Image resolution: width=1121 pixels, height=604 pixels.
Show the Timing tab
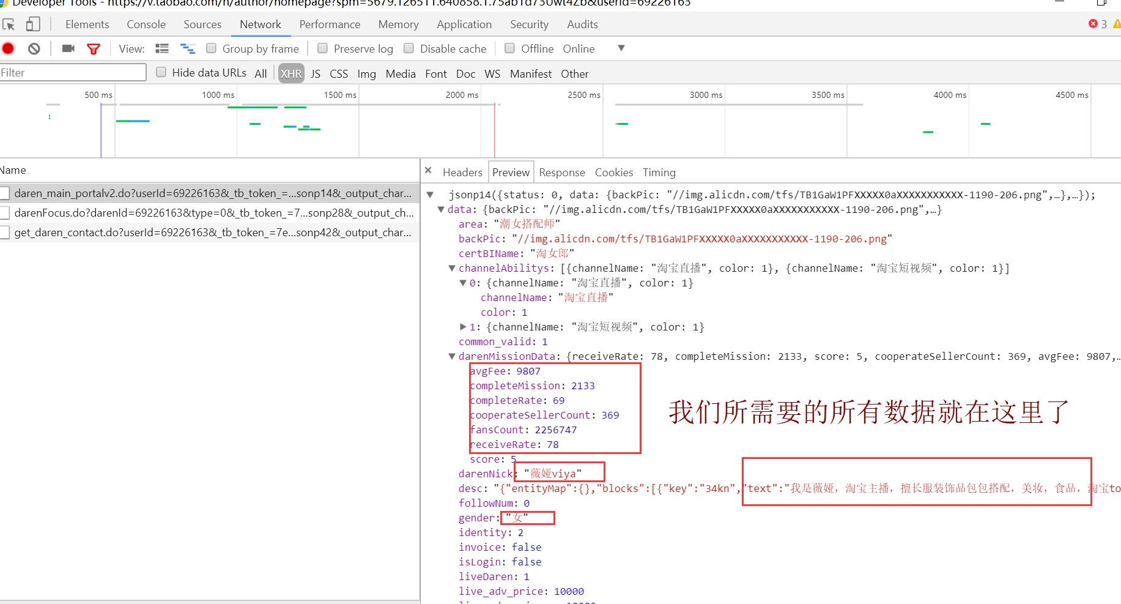[x=659, y=173]
